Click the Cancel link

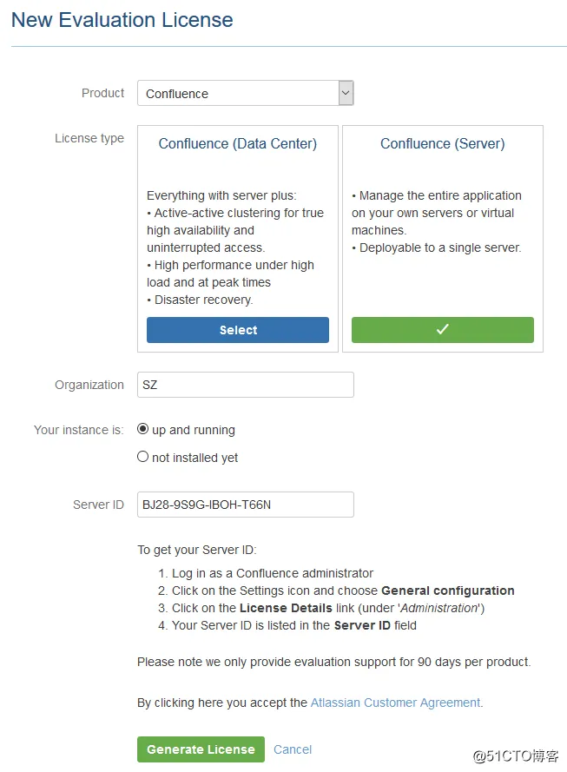click(293, 749)
